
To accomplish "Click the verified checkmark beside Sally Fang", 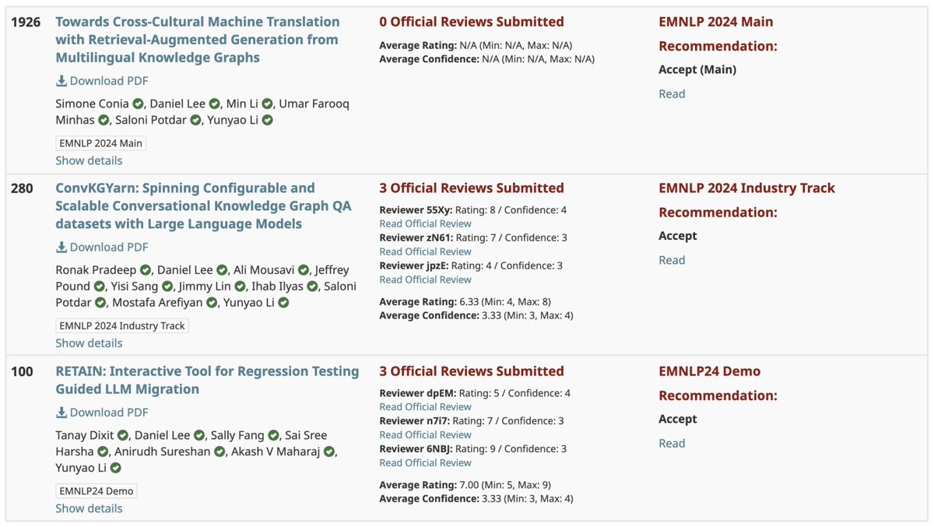I will click(x=273, y=436).
